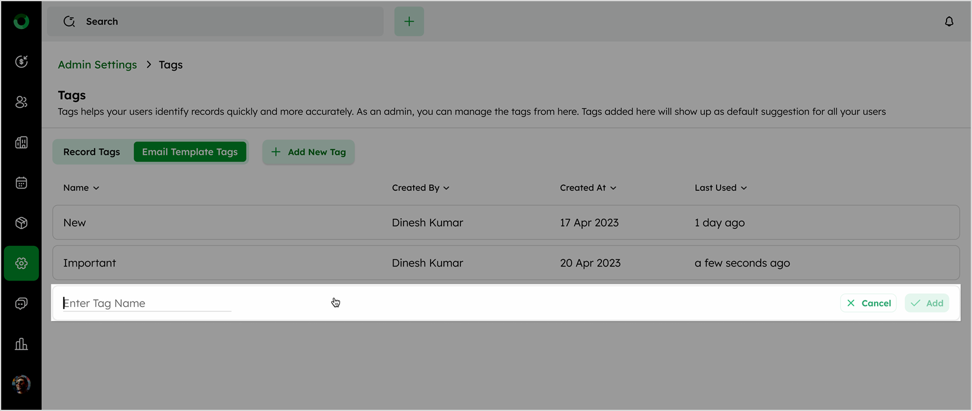Open the deals dollar icon in sidebar
The height and width of the screenshot is (411, 972).
coord(21,62)
